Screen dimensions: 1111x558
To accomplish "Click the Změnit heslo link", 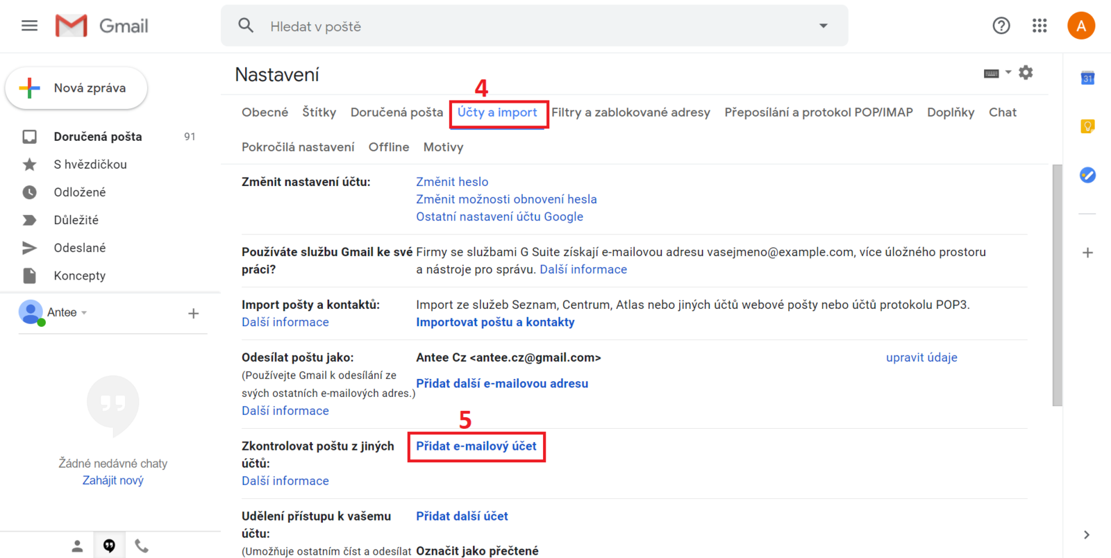I will click(x=452, y=182).
